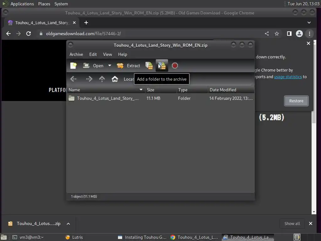This screenshot has width=321, height=241.
Task: Go up one folder level
Action: point(102,79)
